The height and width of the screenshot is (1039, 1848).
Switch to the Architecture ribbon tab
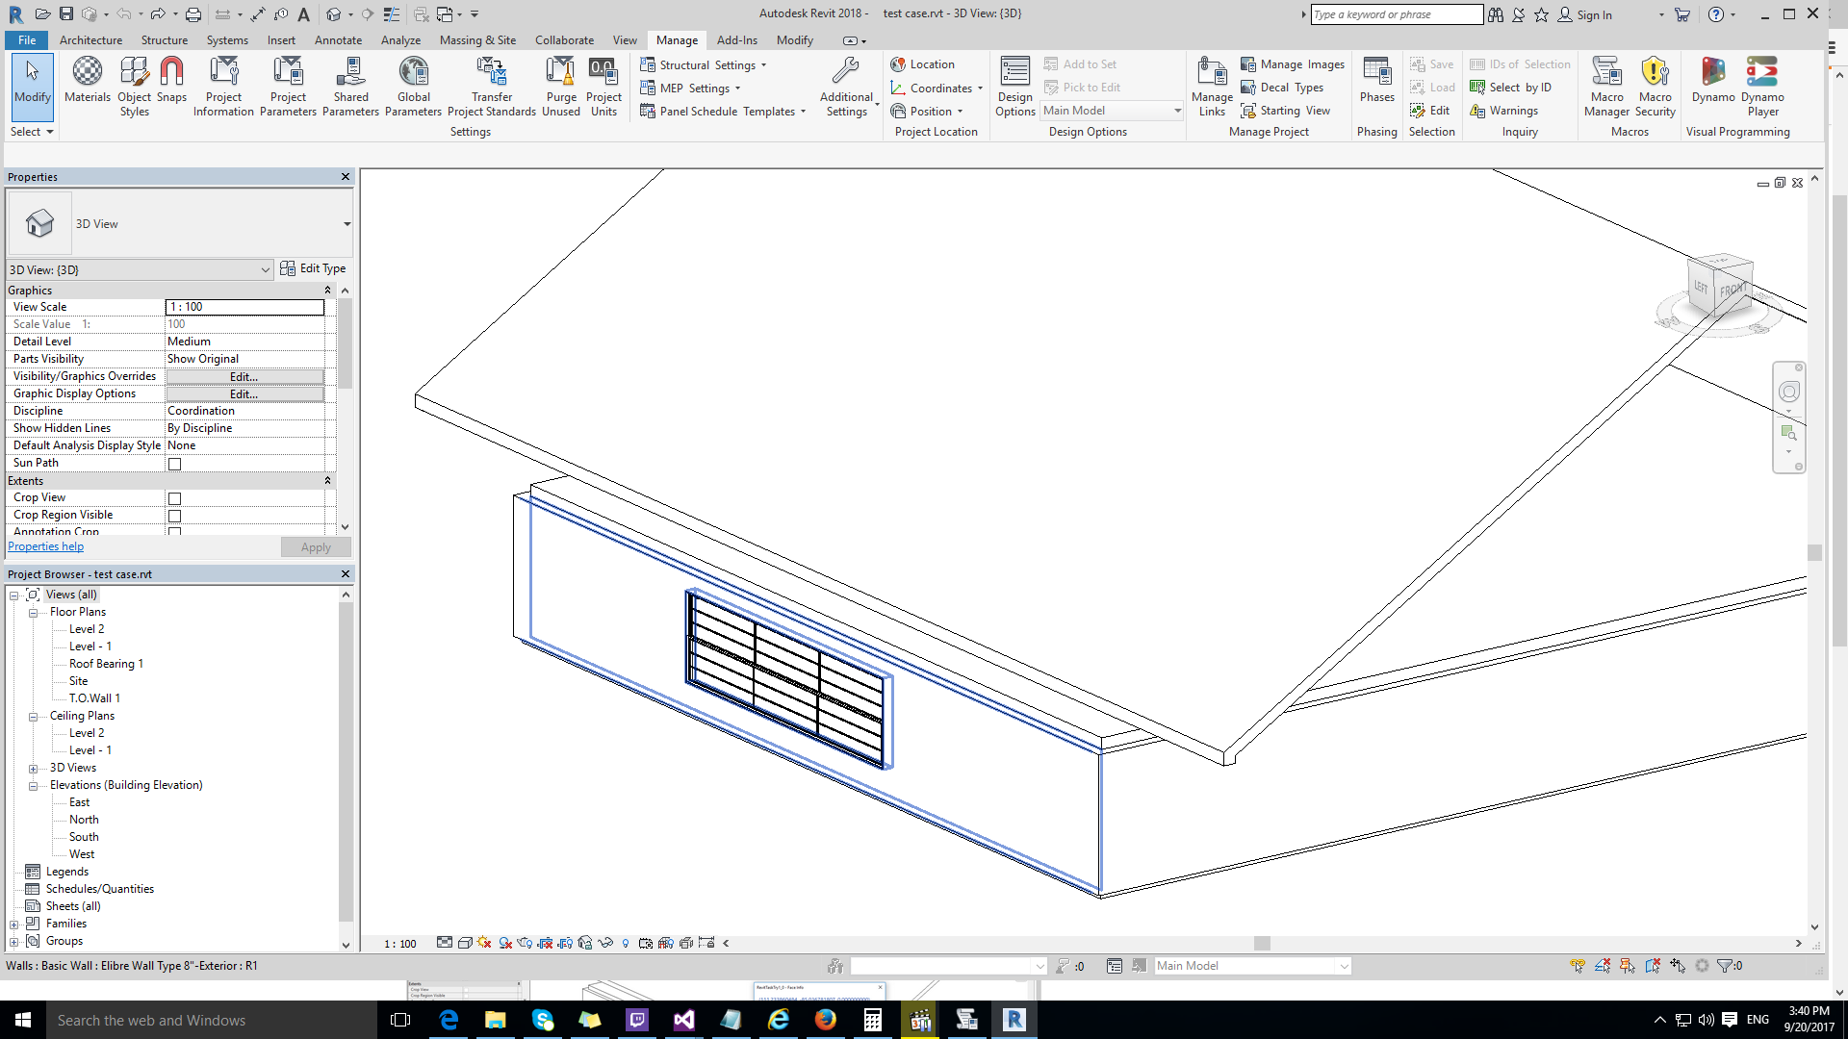(90, 40)
